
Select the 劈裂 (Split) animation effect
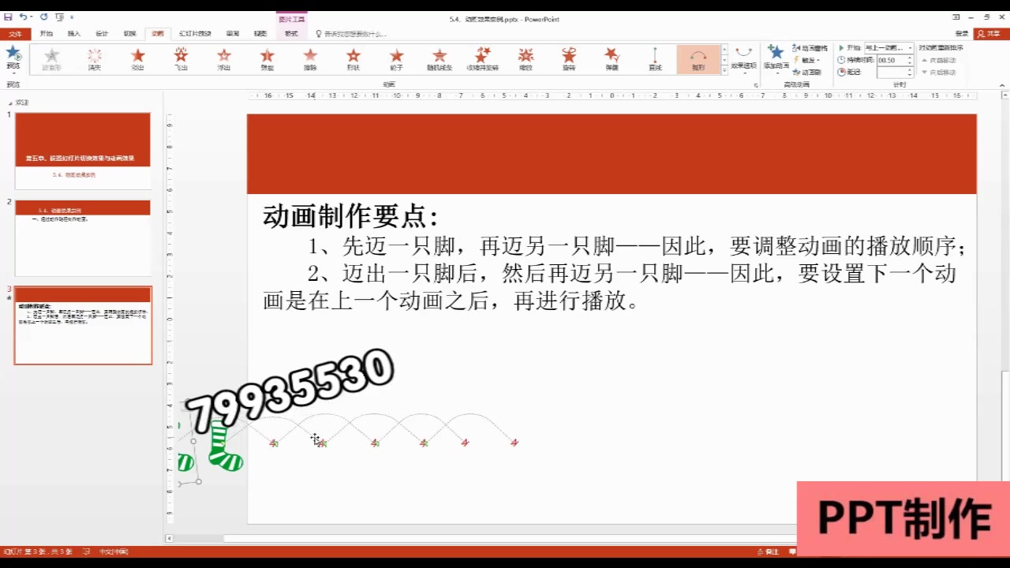tap(267, 59)
